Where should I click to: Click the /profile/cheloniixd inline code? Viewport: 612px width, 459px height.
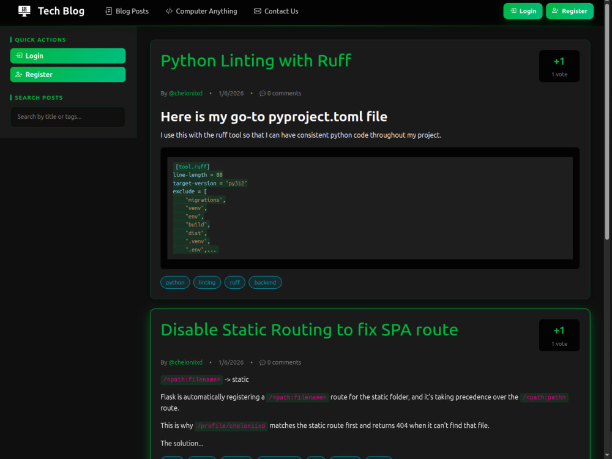231,426
